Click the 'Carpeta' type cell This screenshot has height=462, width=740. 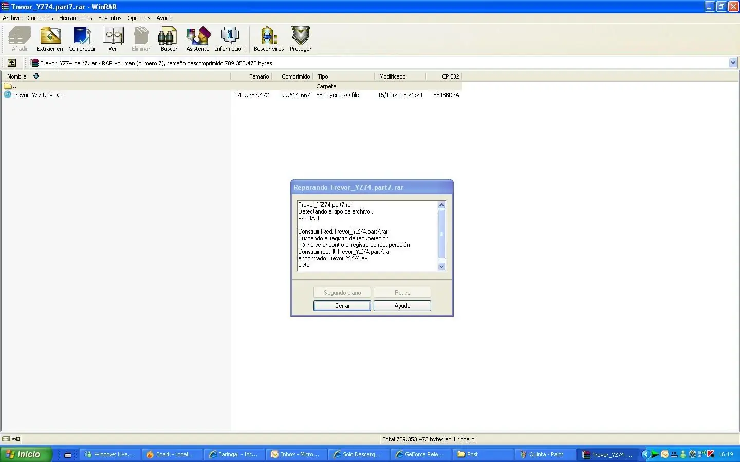326,86
